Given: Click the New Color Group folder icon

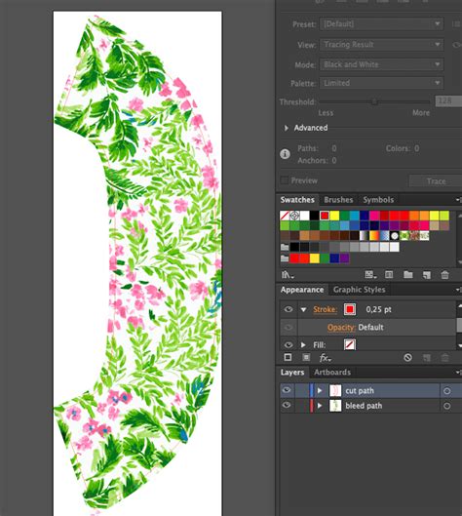Looking at the screenshot, I should coord(408,275).
